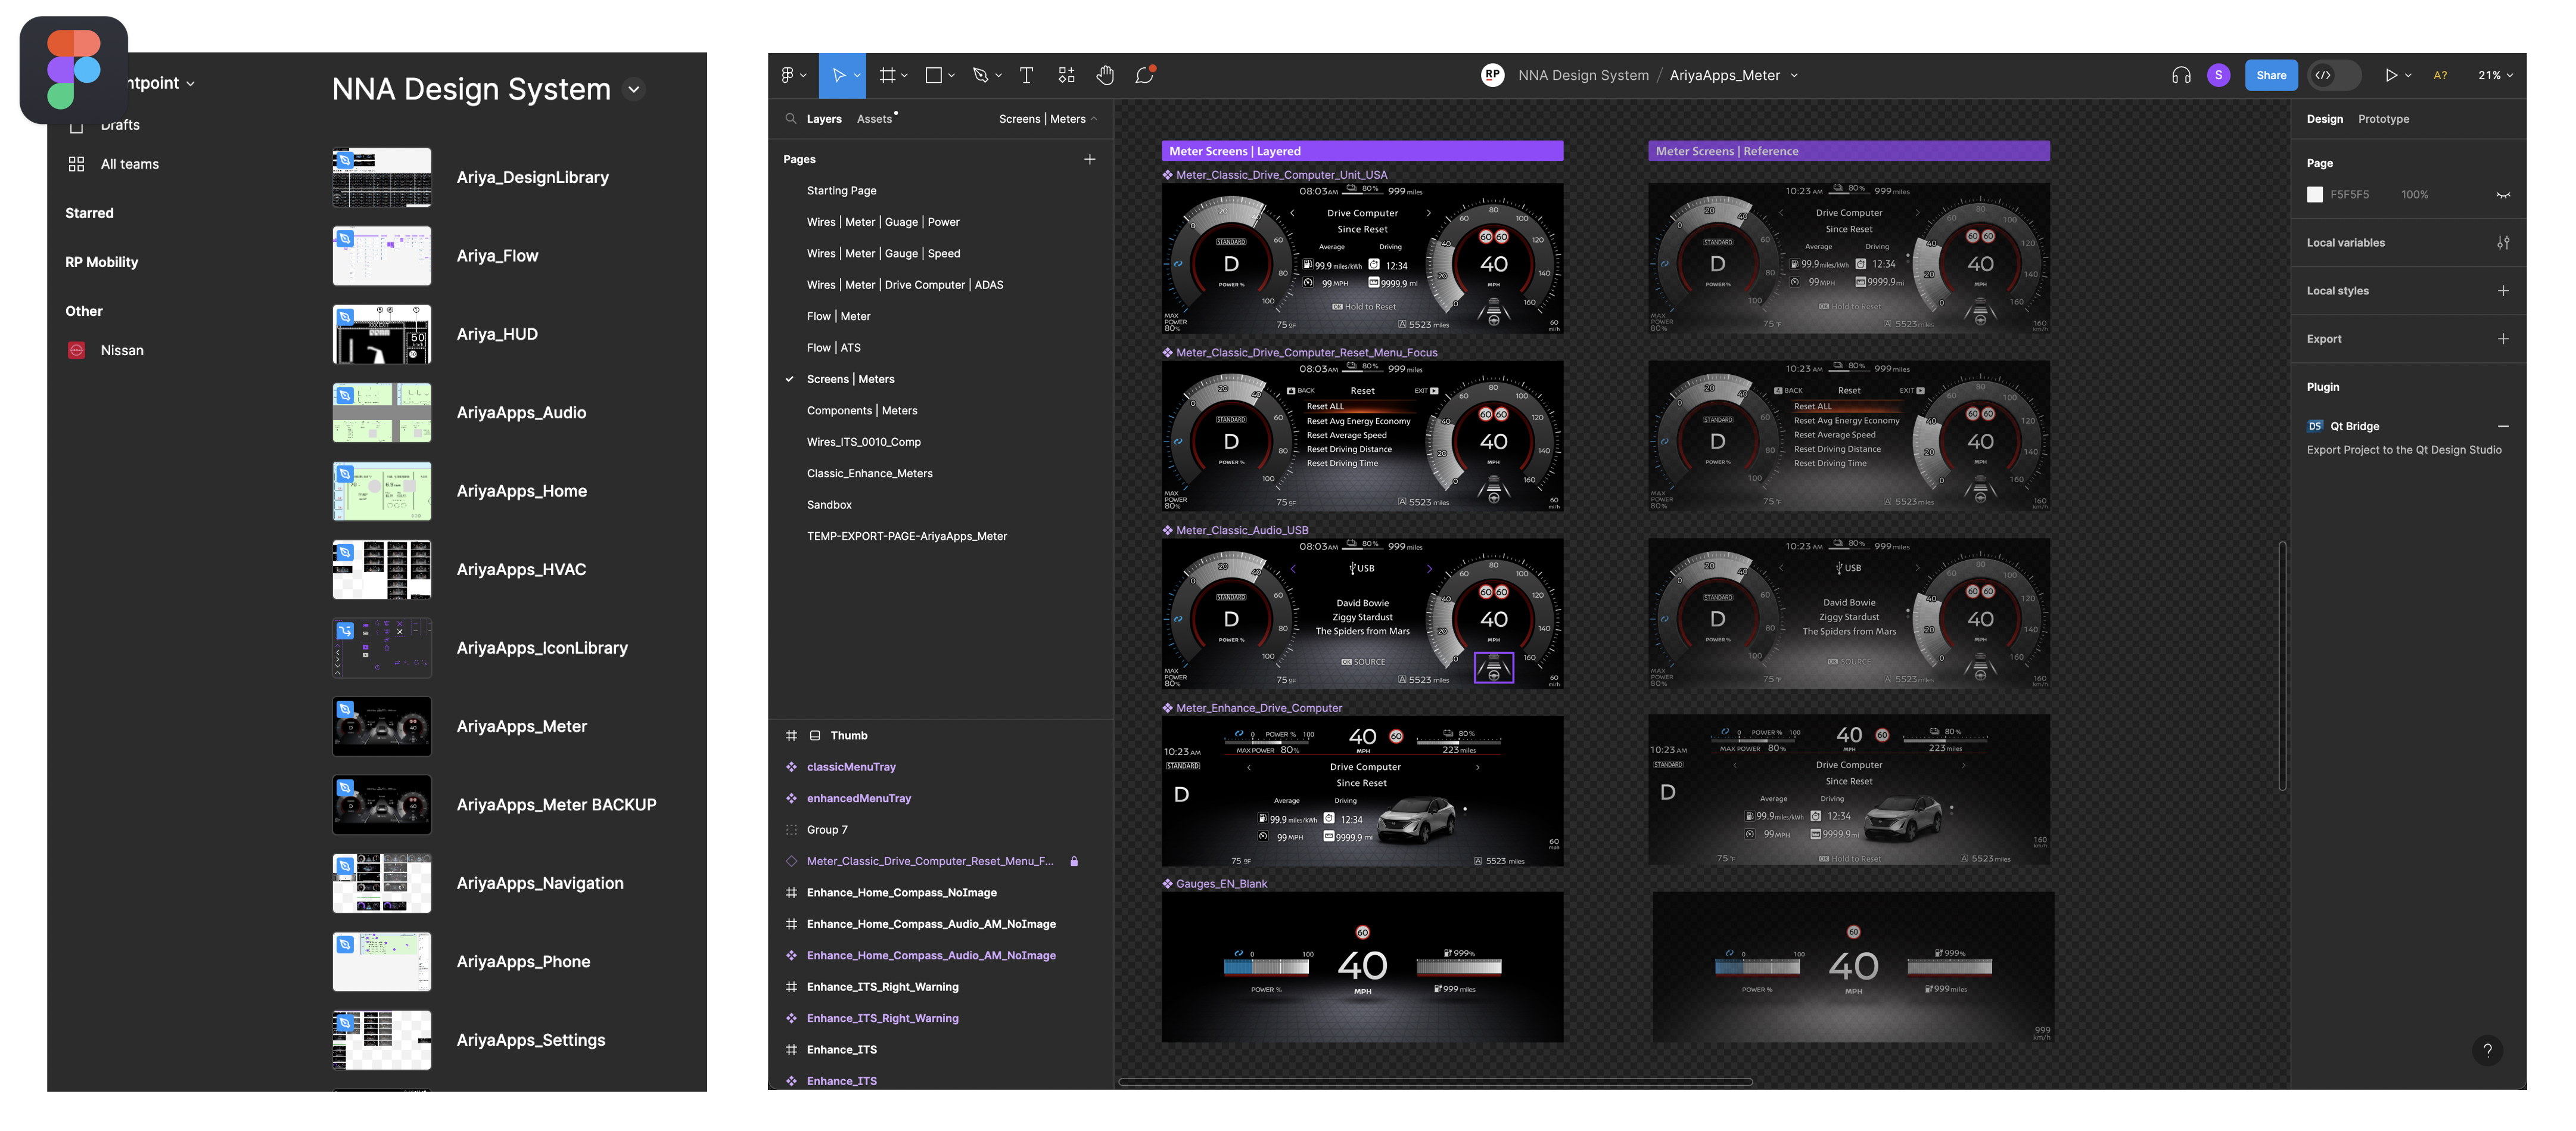
Task: Unlock the Meter_Classic_Drive_Computer_Reset_Menu layer
Action: pos(1074,861)
